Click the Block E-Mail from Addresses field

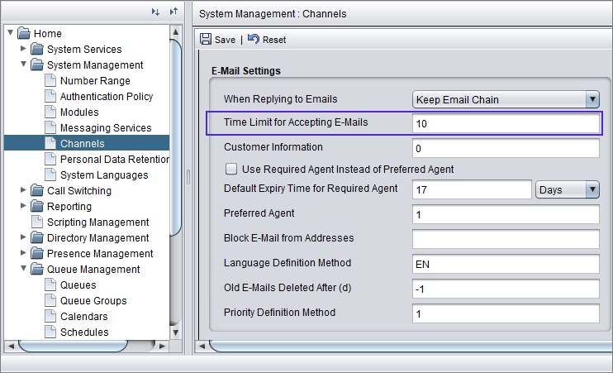(506, 239)
